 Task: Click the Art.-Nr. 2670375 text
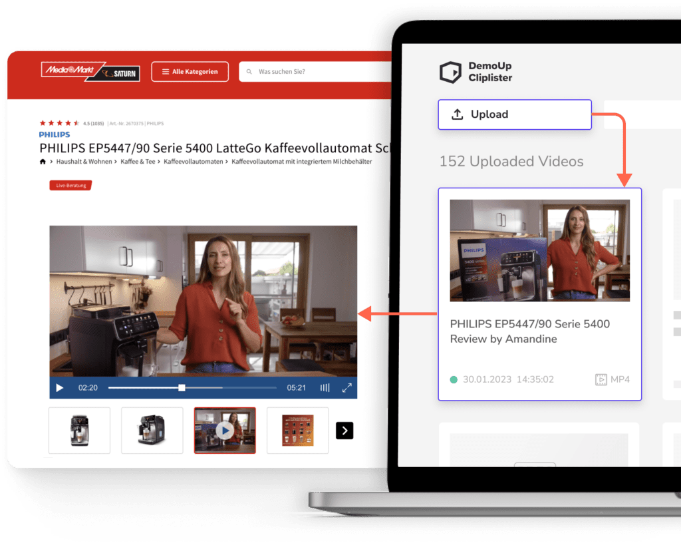pos(126,123)
